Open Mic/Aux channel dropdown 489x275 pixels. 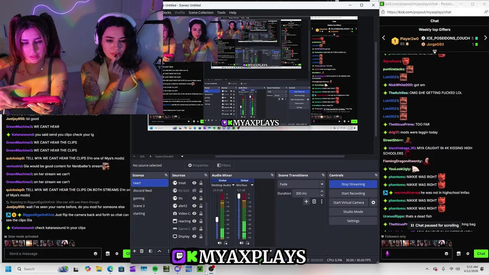point(252,185)
